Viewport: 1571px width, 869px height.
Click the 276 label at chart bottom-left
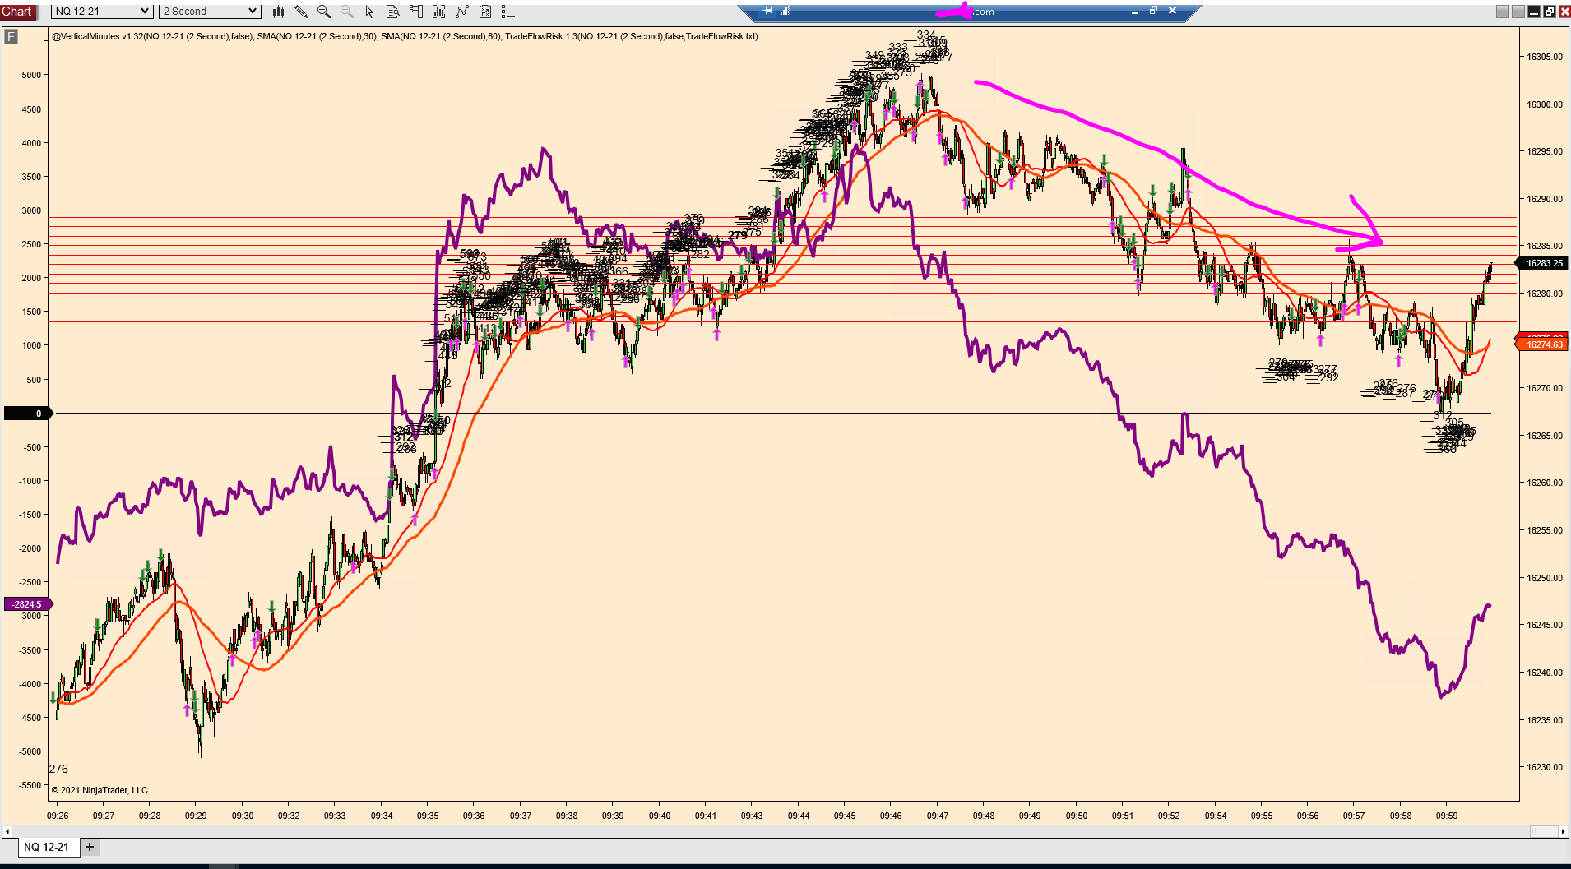point(59,769)
